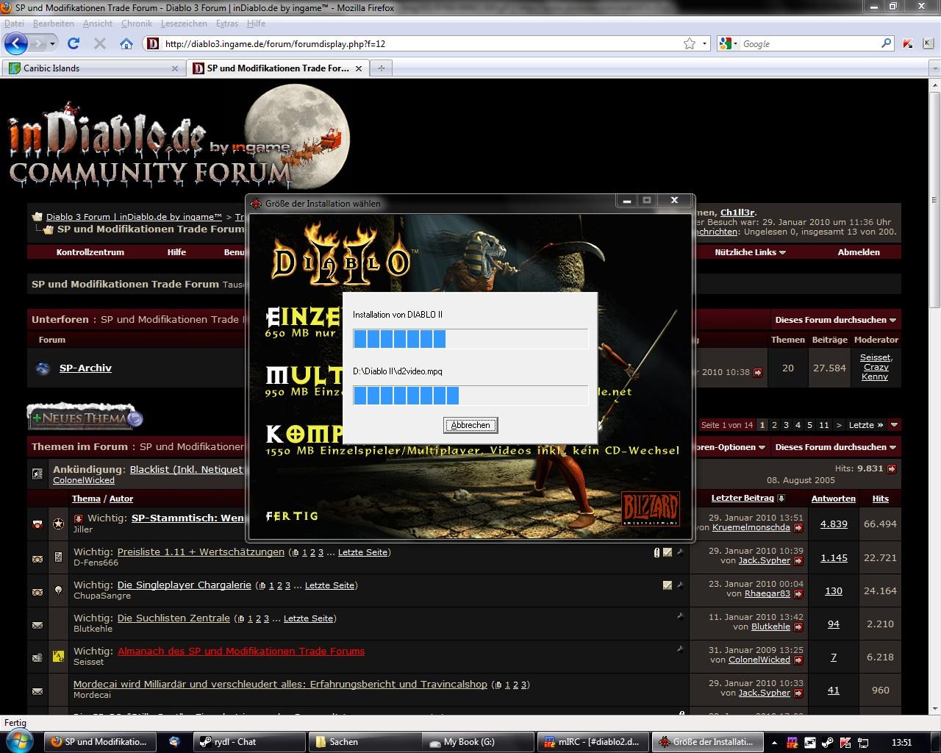The width and height of the screenshot is (941, 753).
Task: Go to last post arrow next to Rhaegar83
Action: (798, 593)
